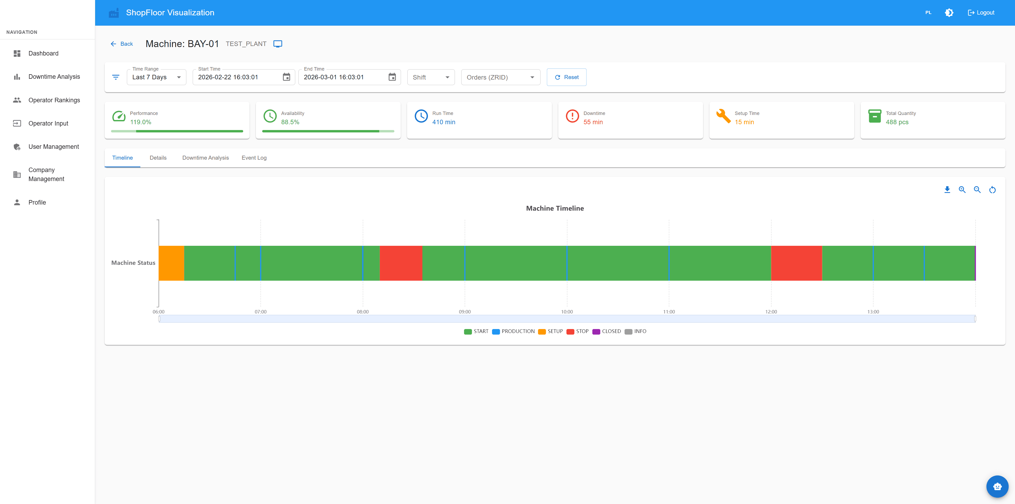Switch language with the PL button

(928, 13)
